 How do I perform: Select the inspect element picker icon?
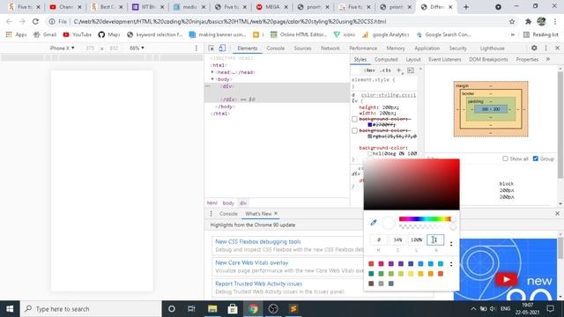[211, 48]
